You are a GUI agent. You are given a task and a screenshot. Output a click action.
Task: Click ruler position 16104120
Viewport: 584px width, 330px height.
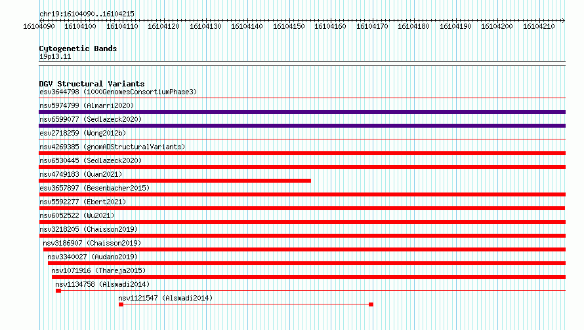click(x=163, y=26)
